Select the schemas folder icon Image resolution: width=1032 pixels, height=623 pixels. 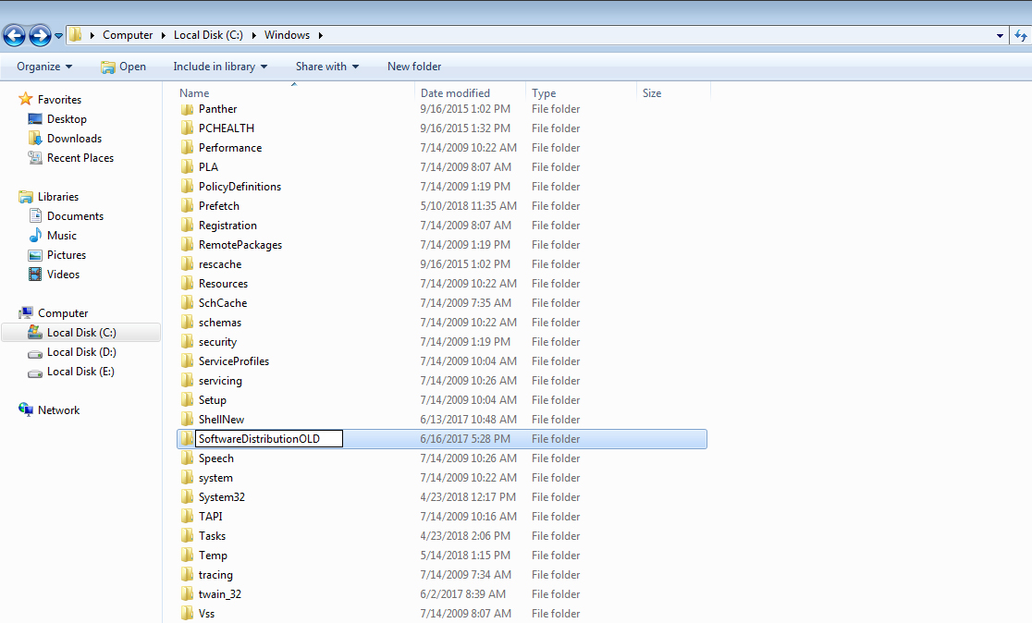pyautogui.click(x=187, y=323)
